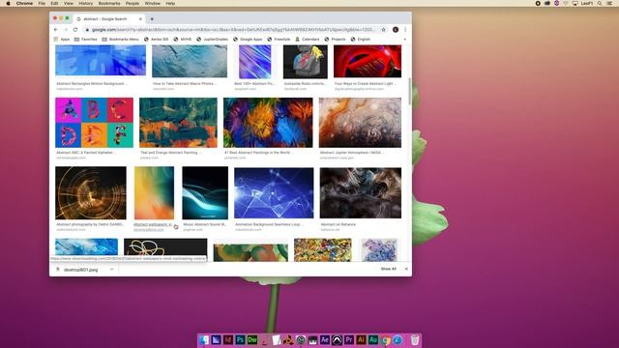Open the Bookmarks Menu folder
The image size is (619, 348).
120,40
